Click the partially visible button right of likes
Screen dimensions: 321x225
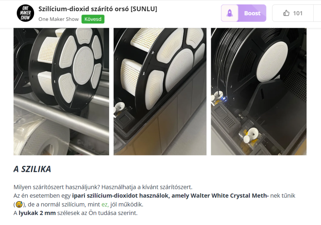point(317,13)
